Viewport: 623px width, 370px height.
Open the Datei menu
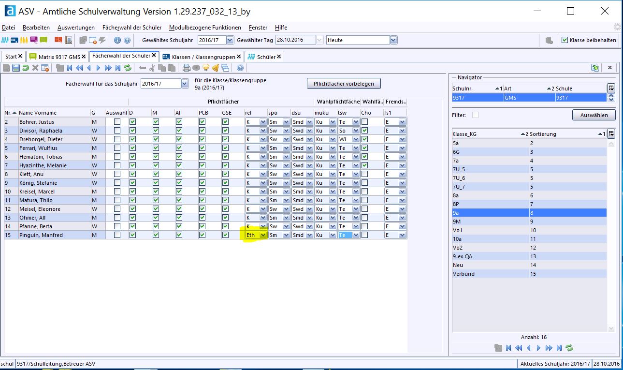coord(8,28)
